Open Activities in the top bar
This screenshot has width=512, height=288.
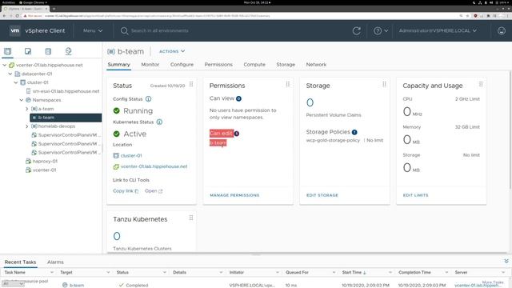click(x=9, y=2)
